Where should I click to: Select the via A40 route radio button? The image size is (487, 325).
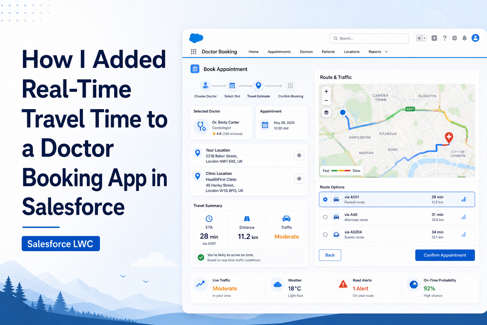coord(325,217)
